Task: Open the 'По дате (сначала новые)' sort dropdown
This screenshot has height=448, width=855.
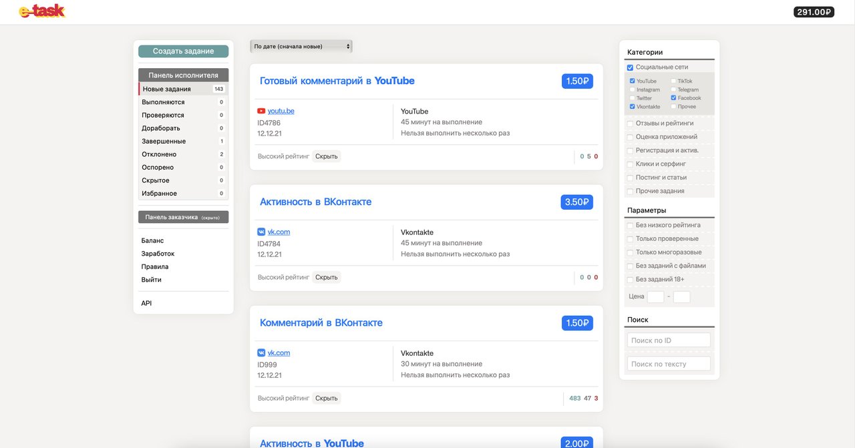Action: pos(301,46)
